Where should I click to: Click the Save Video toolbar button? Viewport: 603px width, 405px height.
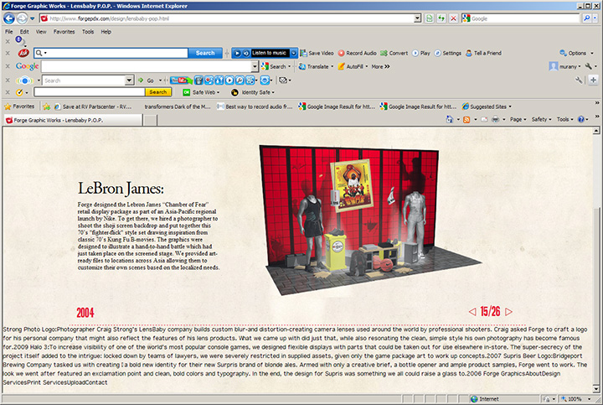tap(317, 53)
